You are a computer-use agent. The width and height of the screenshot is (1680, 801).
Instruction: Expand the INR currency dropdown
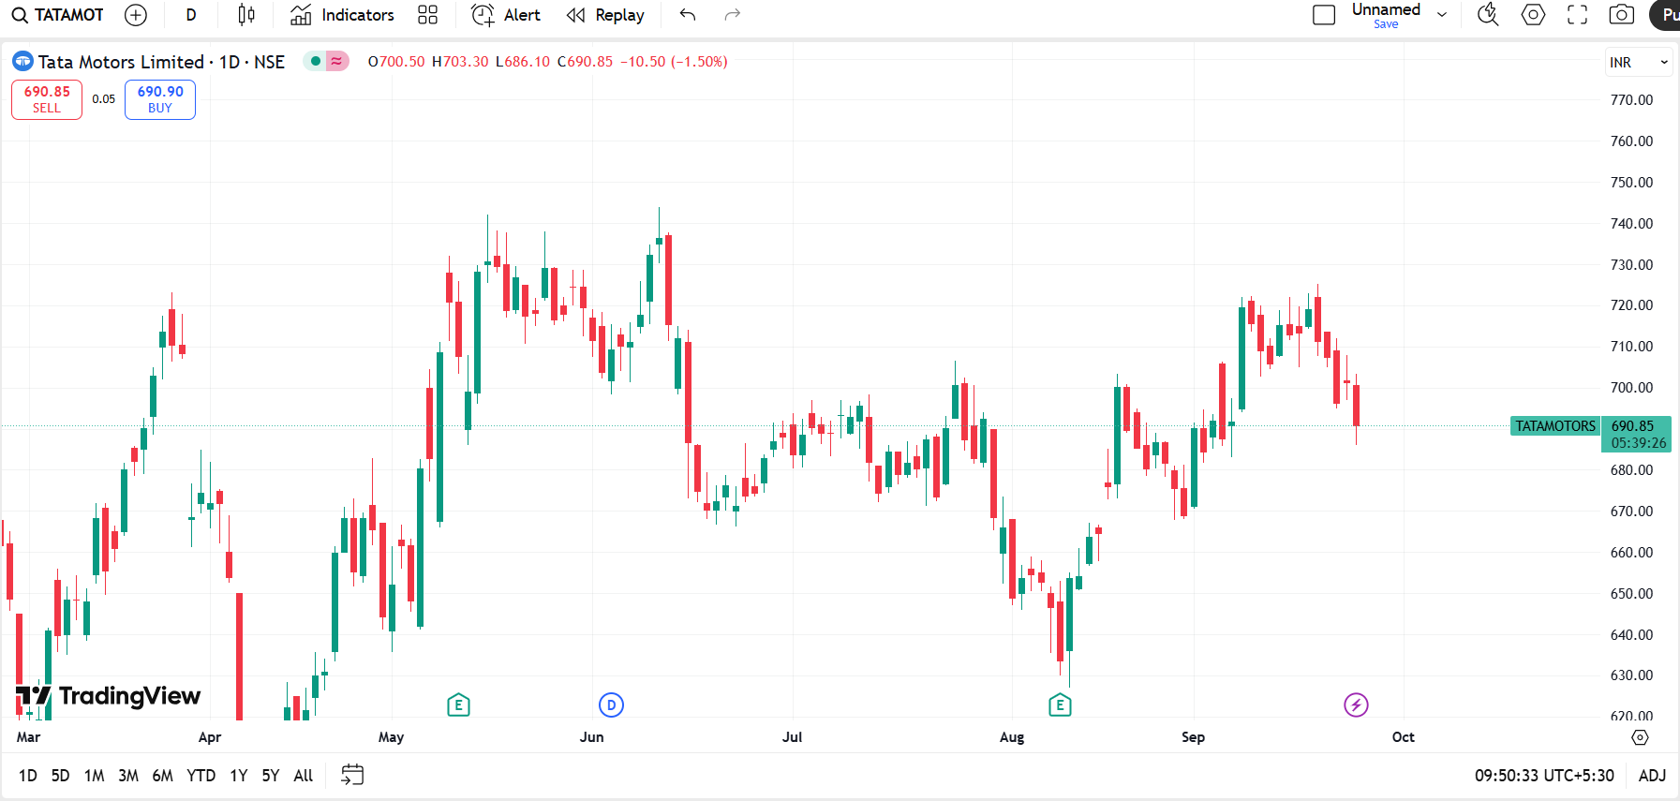1639,63
